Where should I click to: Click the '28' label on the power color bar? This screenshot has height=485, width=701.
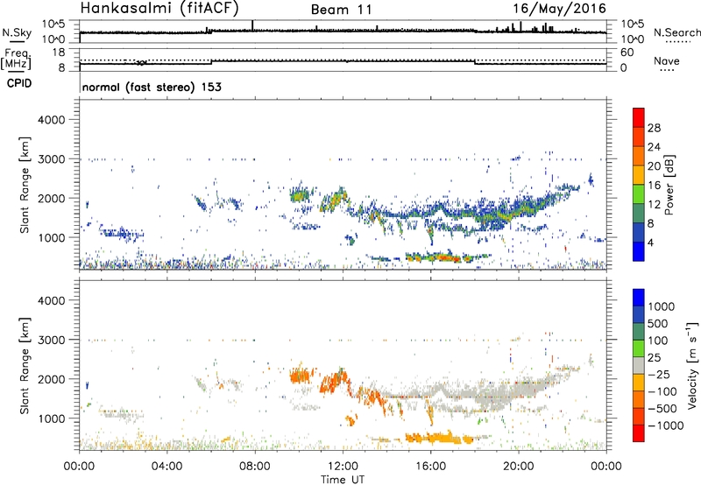(x=654, y=128)
